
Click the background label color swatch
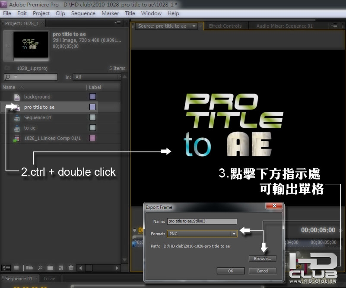point(93,97)
